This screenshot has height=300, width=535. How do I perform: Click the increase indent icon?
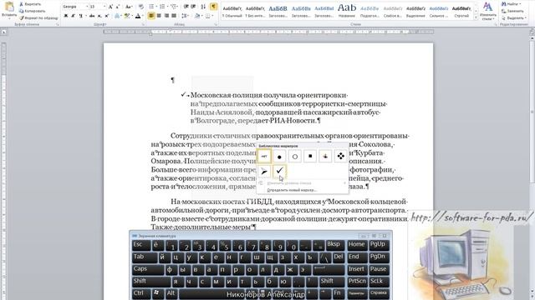[193, 7]
